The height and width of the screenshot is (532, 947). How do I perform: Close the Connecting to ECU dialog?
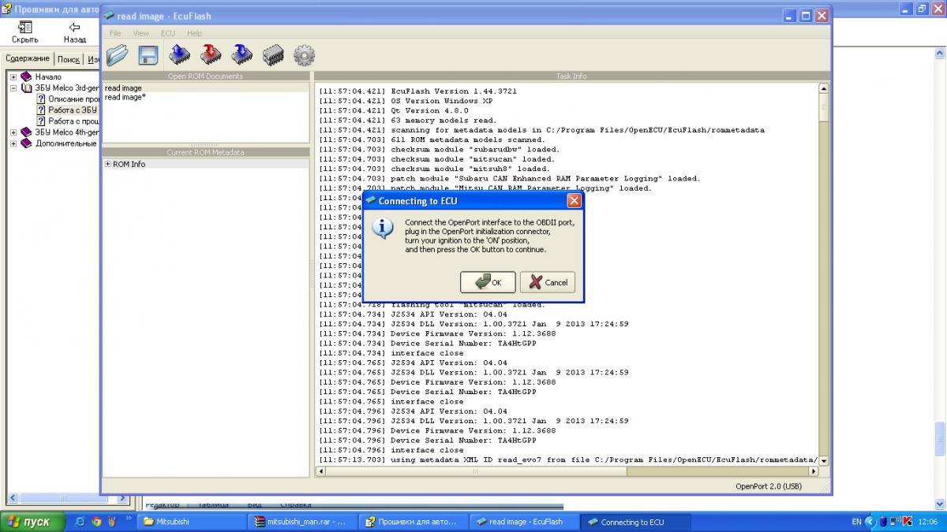coord(574,200)
